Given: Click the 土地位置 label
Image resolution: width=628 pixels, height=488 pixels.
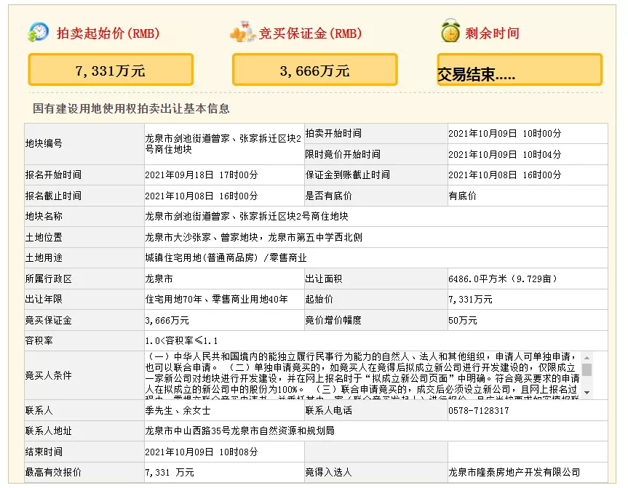Looking at the screenshot, I should (44, 237).
